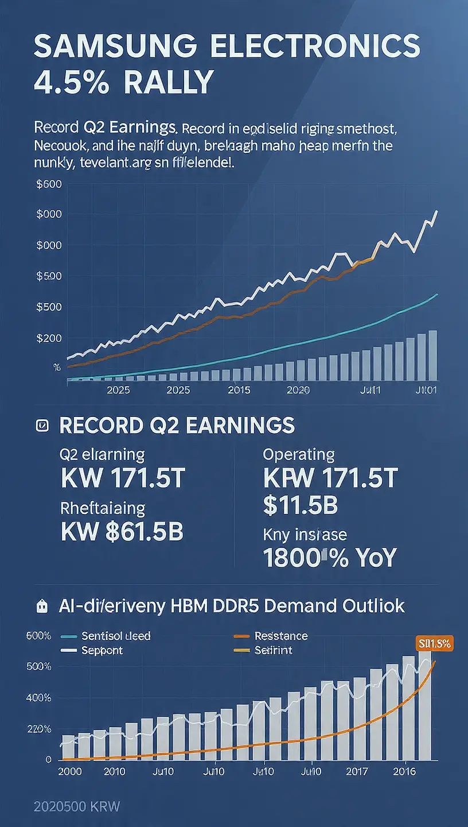468x827 pixels.
Task: Click the 600% axis label
Action: (x=40, y=636)
